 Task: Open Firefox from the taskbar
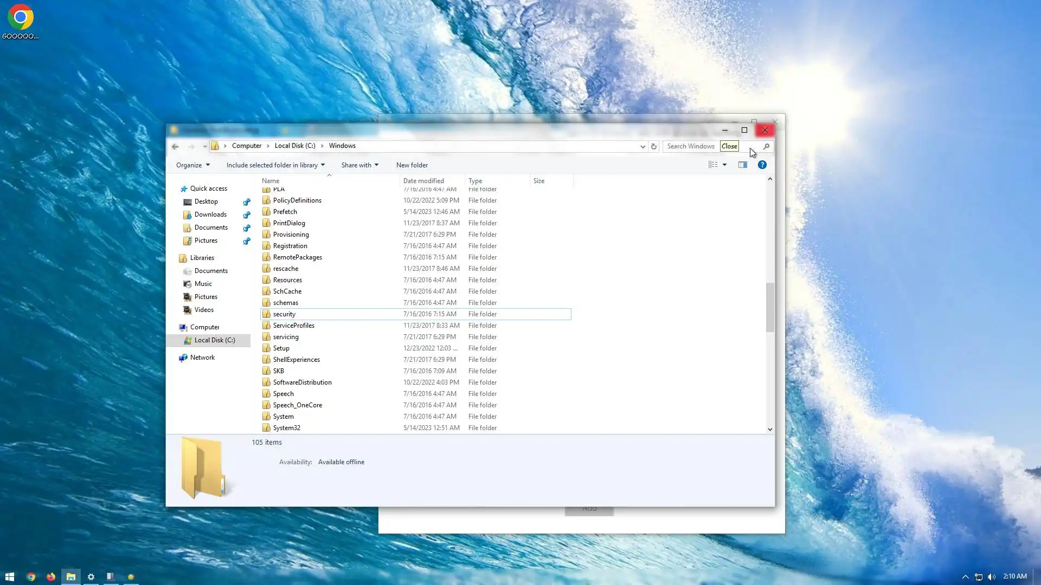pyautogui.click(x=51, y=577)
